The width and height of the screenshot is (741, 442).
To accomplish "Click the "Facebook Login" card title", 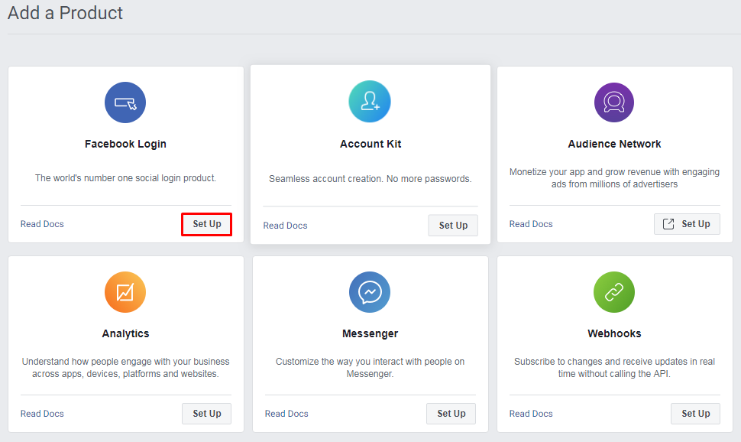I will coord(125,144).
